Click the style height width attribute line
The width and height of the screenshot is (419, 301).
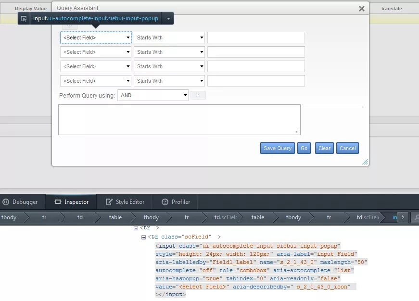click(x=256, y=254)
